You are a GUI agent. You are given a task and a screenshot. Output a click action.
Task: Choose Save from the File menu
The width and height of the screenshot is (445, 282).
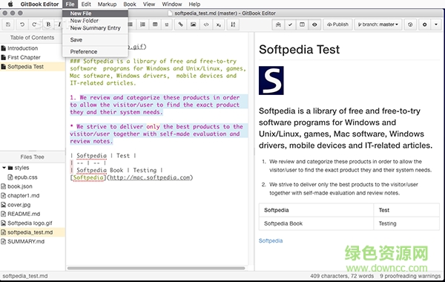click(x=95, y=40)
